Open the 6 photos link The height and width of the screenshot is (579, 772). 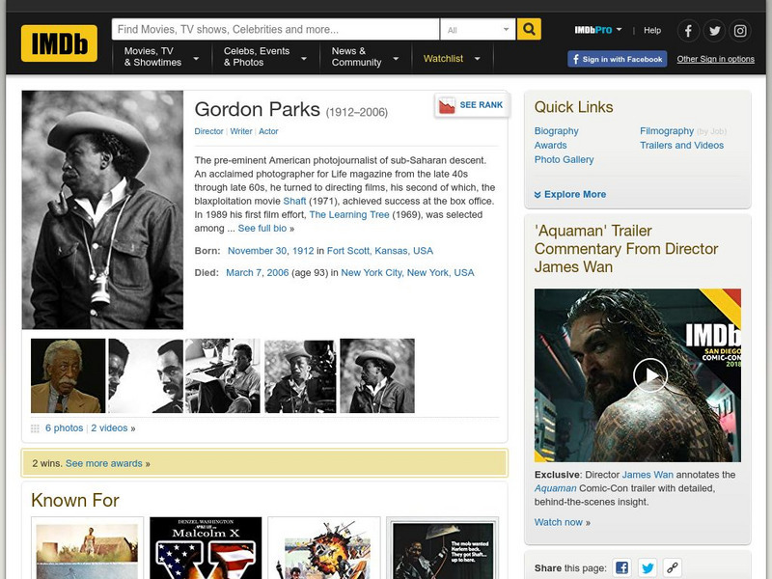point(64,428)
